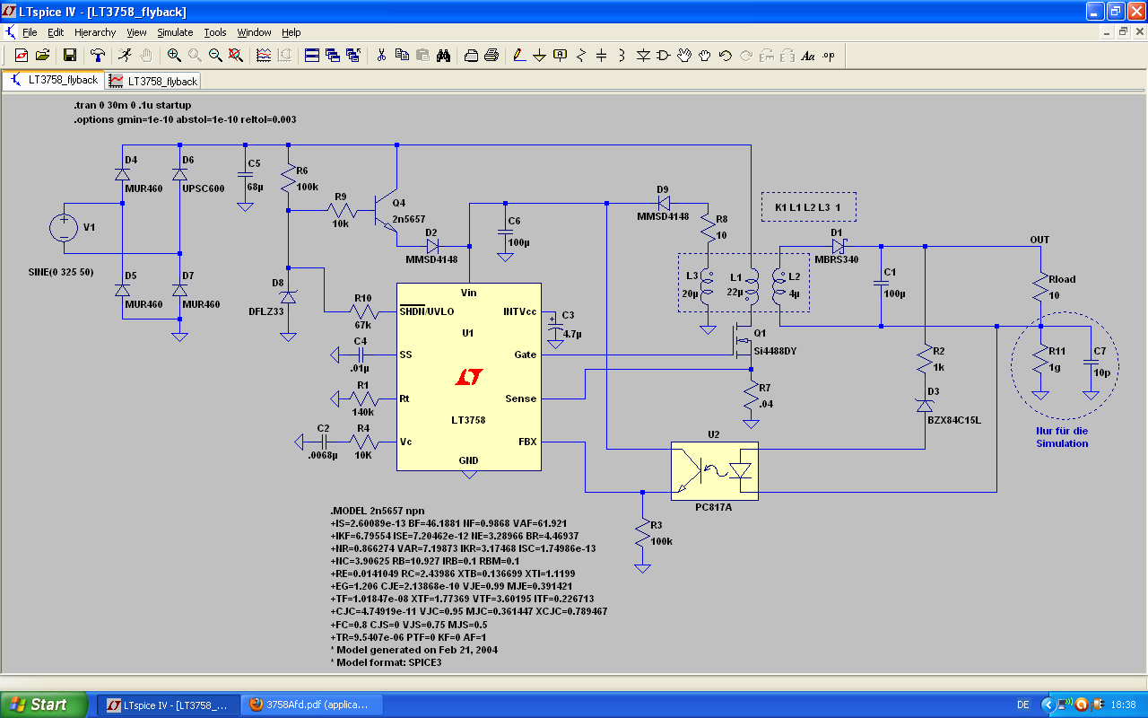Save the schematic with the floppy icon
This screenshot has height=718, width=1148.
coord(70,55)
